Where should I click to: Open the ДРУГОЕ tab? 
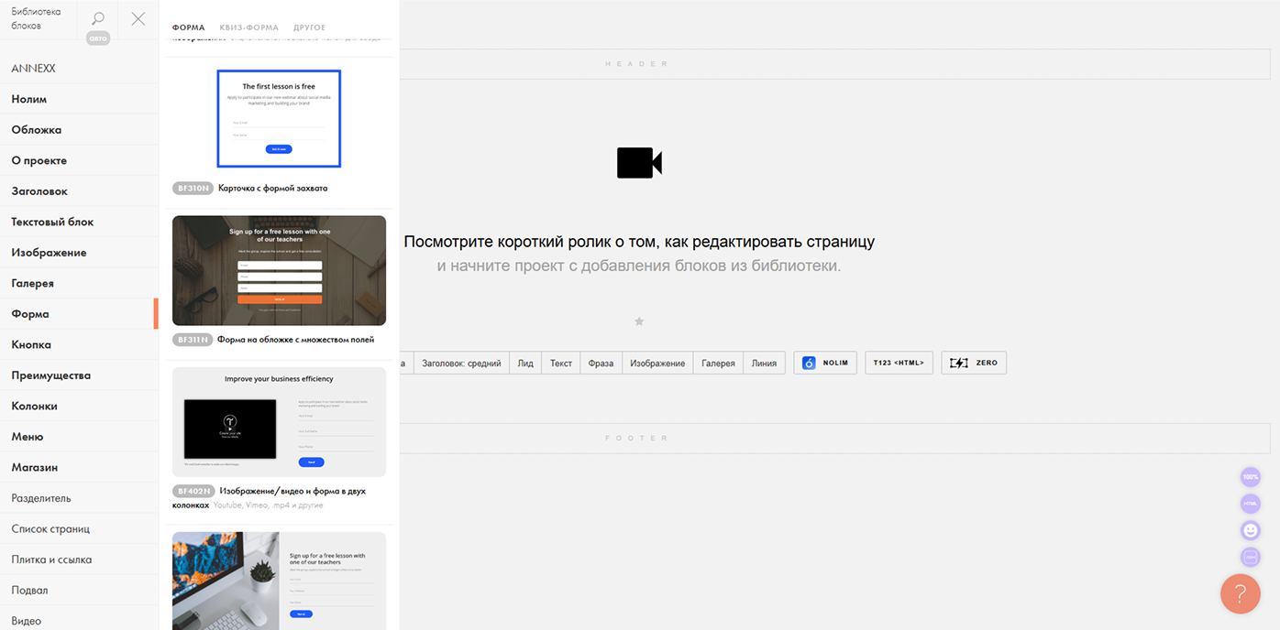(x=309, y=27)
